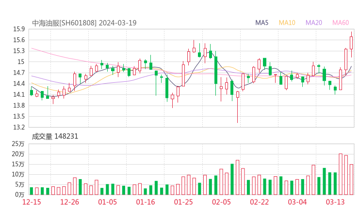Click the 成交量 148231 volume label
The height and width of the screenshot is (213, 359).
(55, 137)
